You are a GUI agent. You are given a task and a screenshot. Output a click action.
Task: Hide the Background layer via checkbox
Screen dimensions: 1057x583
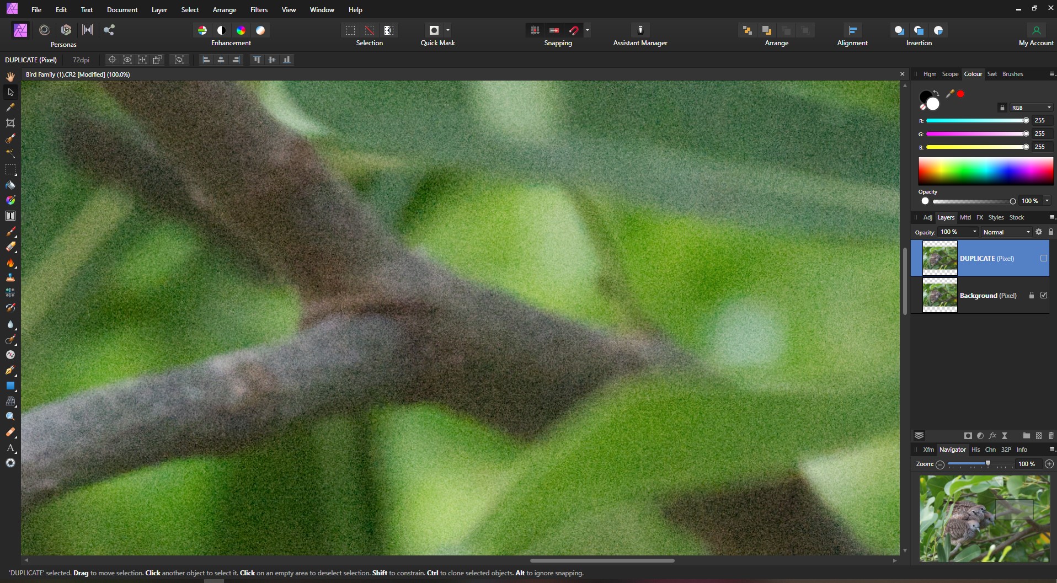pos(1043,295)
